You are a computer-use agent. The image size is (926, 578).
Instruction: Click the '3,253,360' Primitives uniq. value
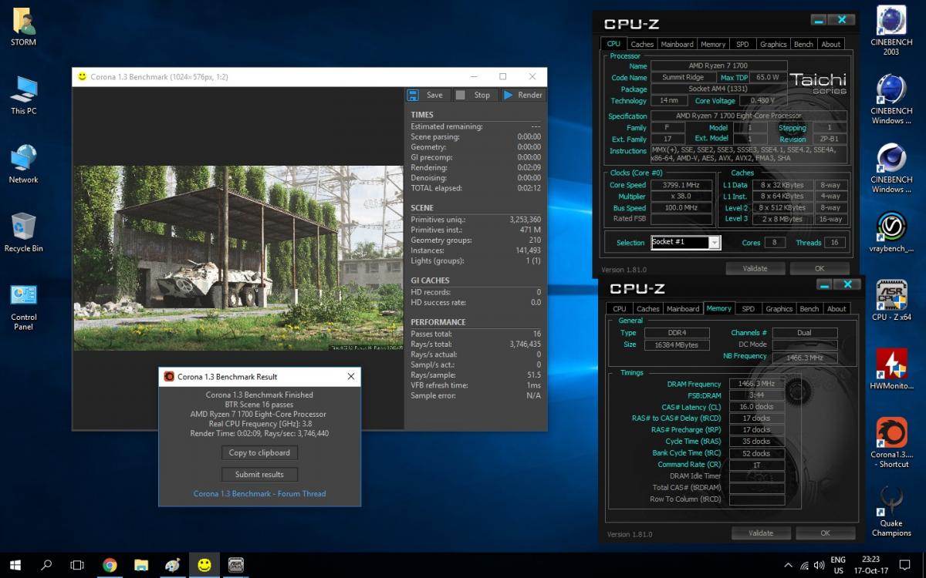tap(525, 220)
